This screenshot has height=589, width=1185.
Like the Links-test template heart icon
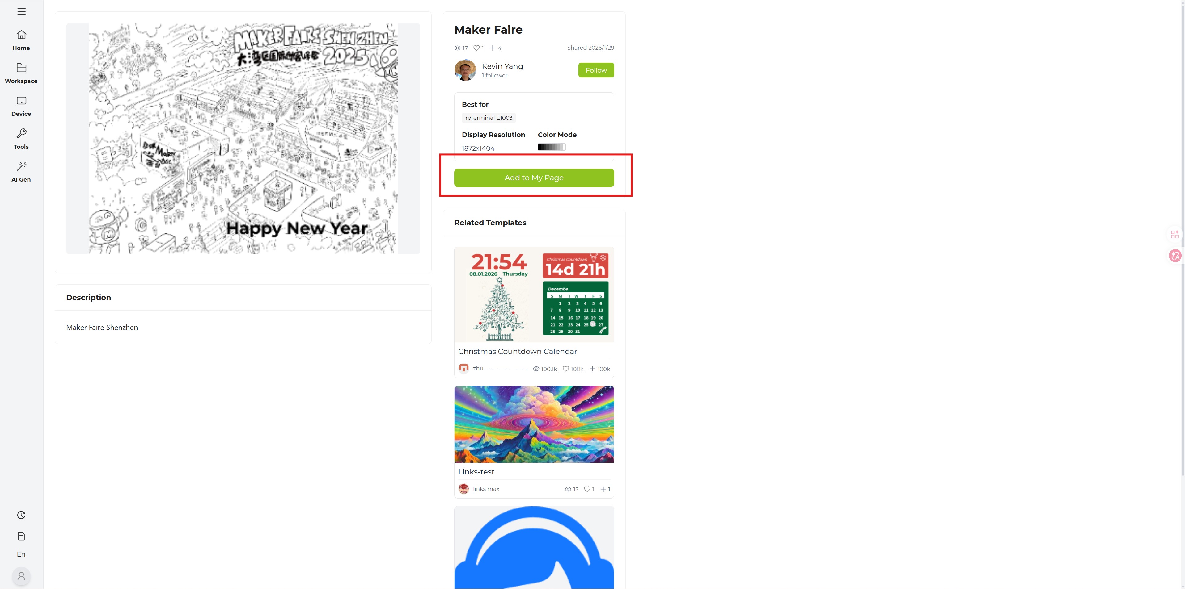pos(587,489)
